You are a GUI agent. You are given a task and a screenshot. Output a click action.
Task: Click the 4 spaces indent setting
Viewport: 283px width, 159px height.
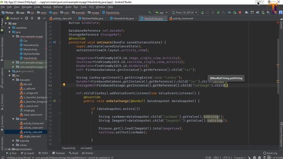click(x=240, y=158)
